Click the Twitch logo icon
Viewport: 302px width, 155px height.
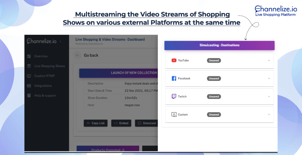174,96
